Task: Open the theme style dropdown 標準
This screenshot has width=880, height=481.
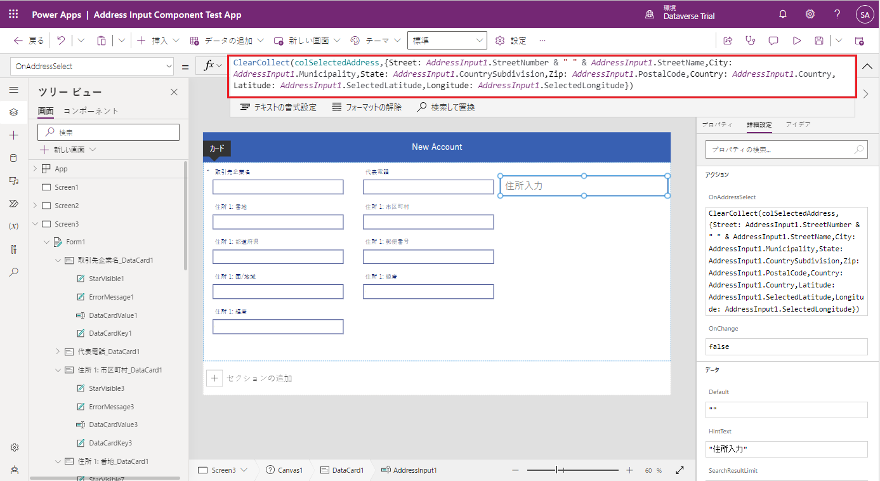Action: [x=447, y=41]
